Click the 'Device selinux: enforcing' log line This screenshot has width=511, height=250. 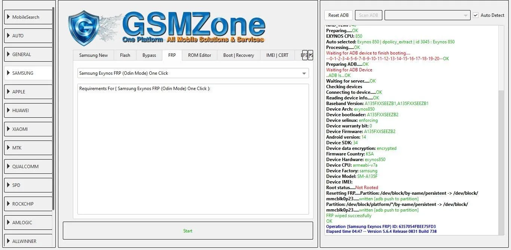click(x=352, y=120)
